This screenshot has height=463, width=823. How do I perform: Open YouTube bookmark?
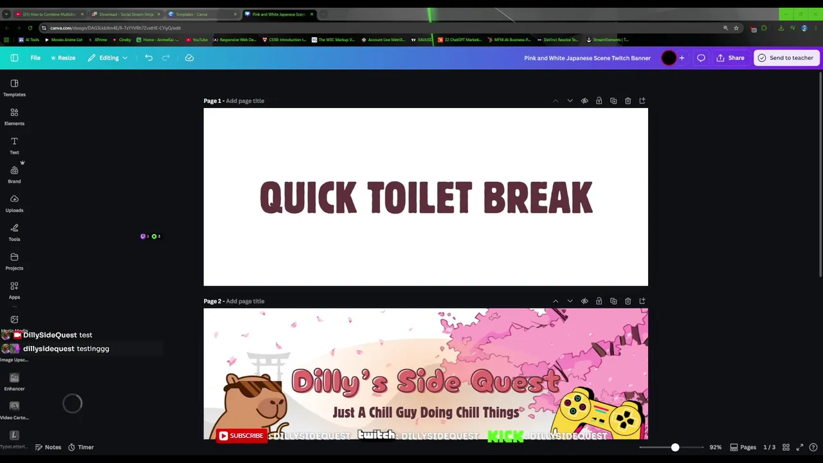coord(197,40)
